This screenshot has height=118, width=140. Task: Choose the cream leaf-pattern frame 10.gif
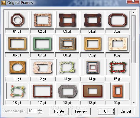pos(117,44)
